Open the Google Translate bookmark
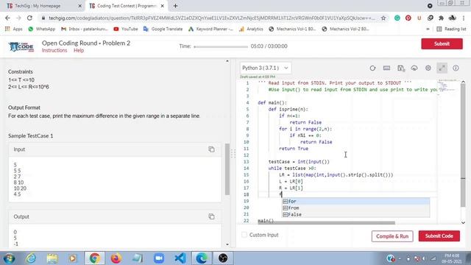The image size is (471, 265). pos(163,29)
